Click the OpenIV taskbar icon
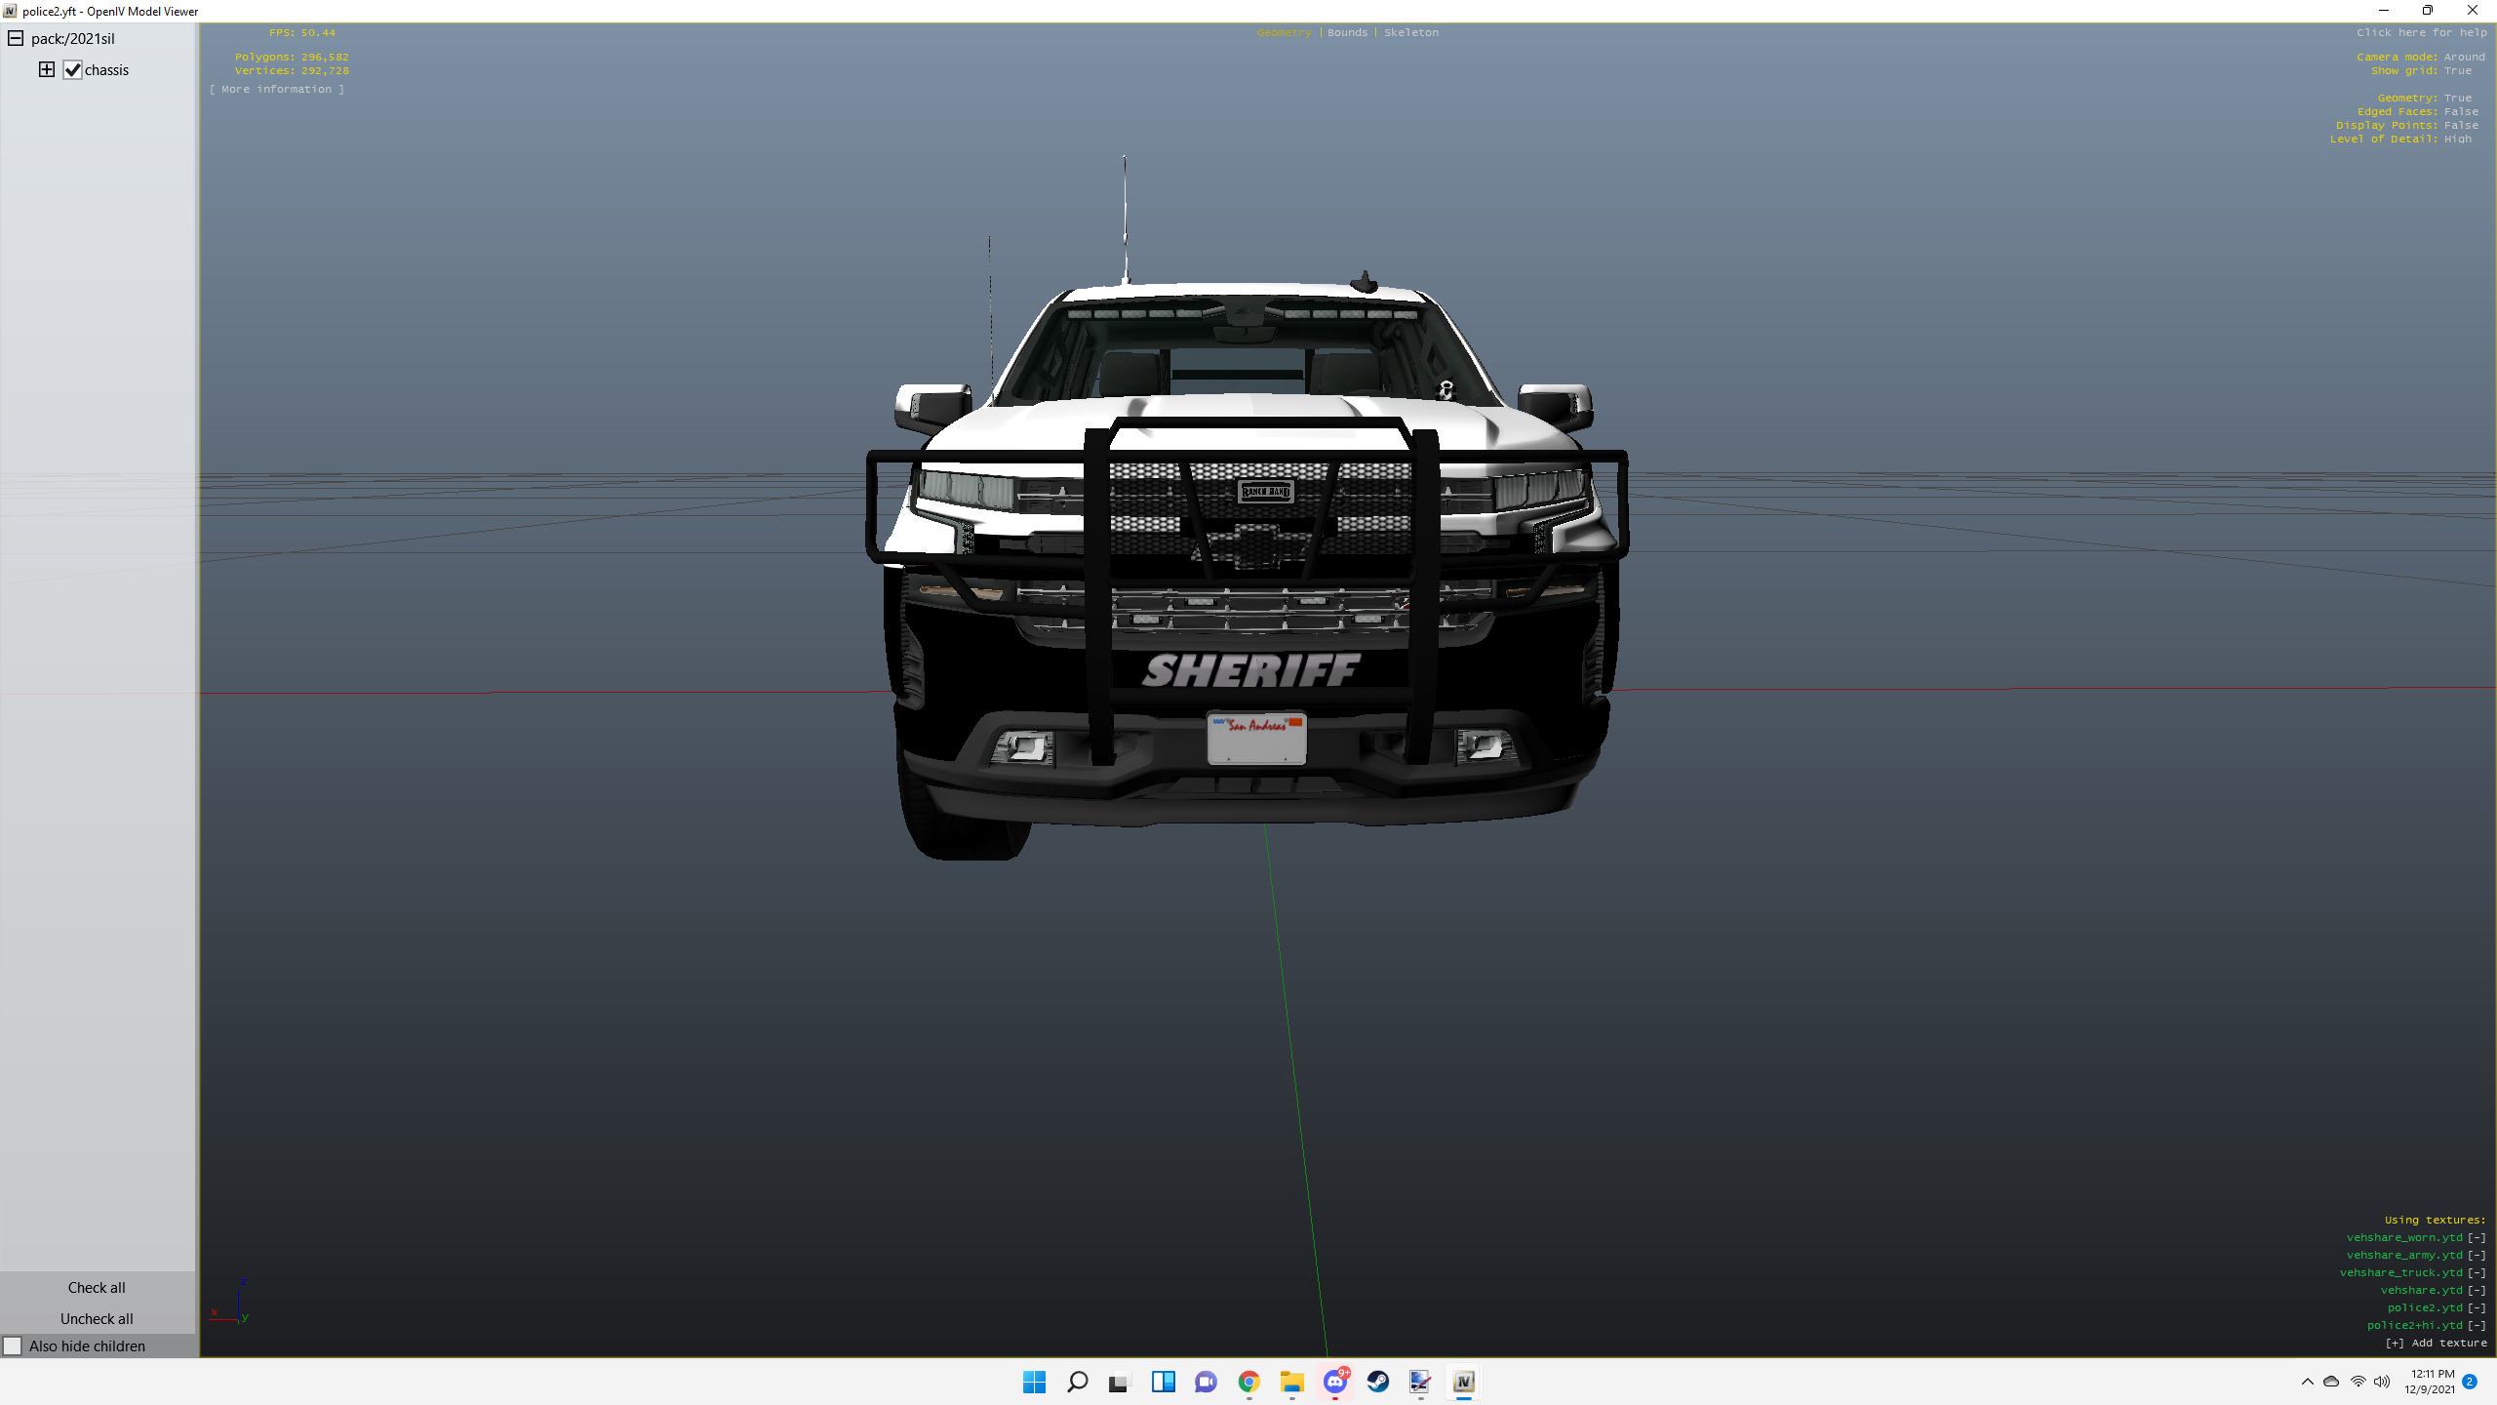The image size is (2497, 1405). click(x=1463, y=1382)
